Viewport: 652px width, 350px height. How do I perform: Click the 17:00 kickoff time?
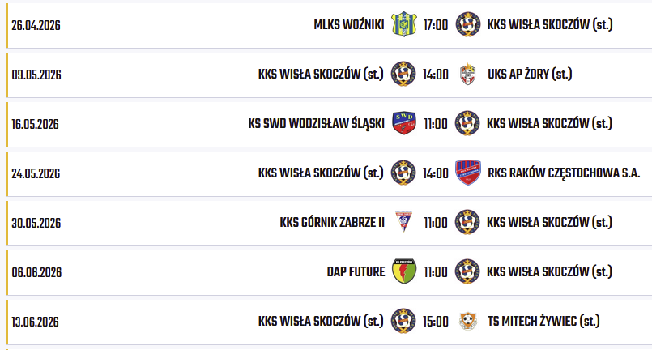pyautogui.click(x=436, y=25)
